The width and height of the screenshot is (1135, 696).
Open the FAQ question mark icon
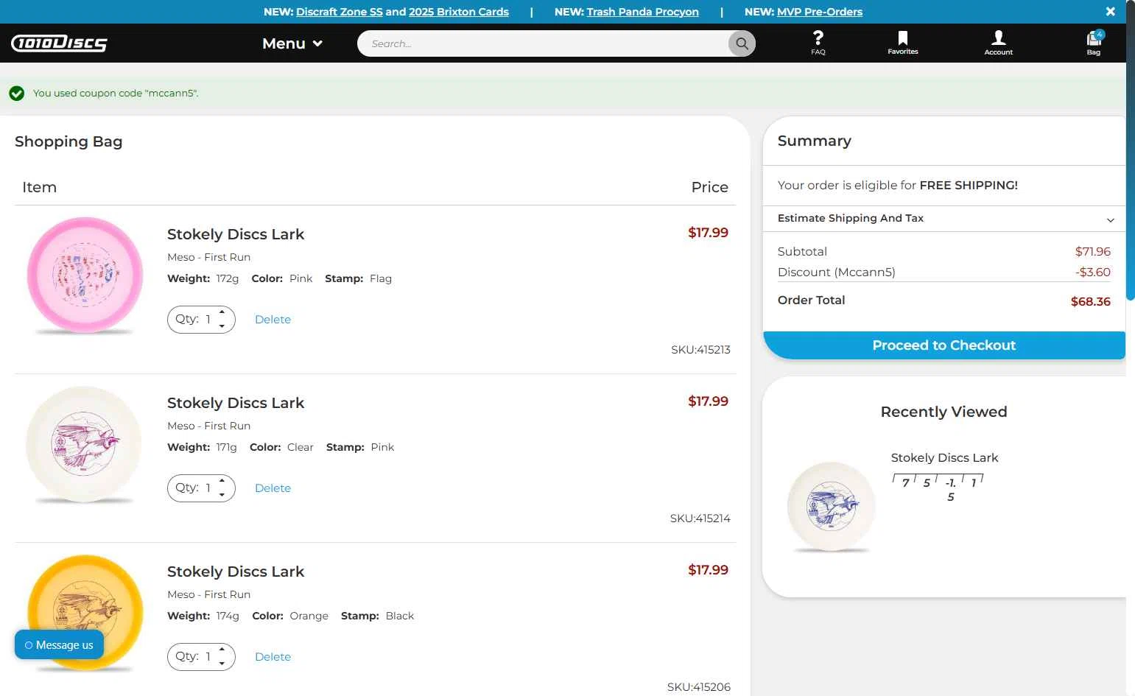(818, 42)
